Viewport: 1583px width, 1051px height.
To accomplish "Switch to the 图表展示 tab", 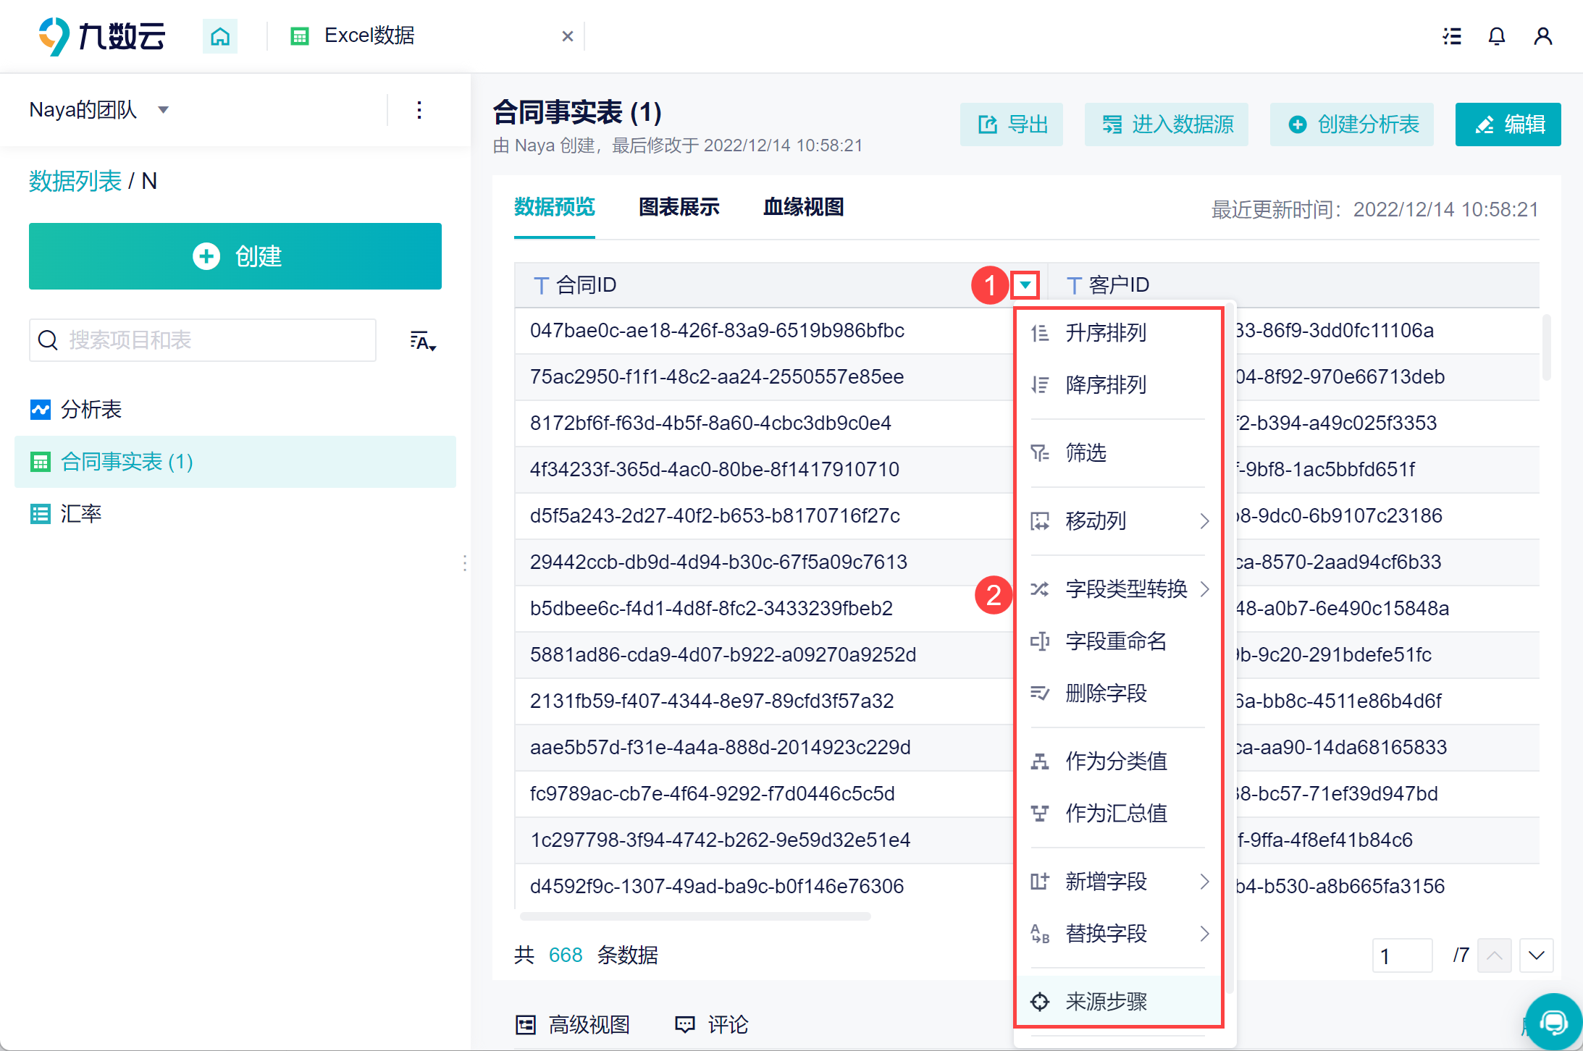I will 679,208.
